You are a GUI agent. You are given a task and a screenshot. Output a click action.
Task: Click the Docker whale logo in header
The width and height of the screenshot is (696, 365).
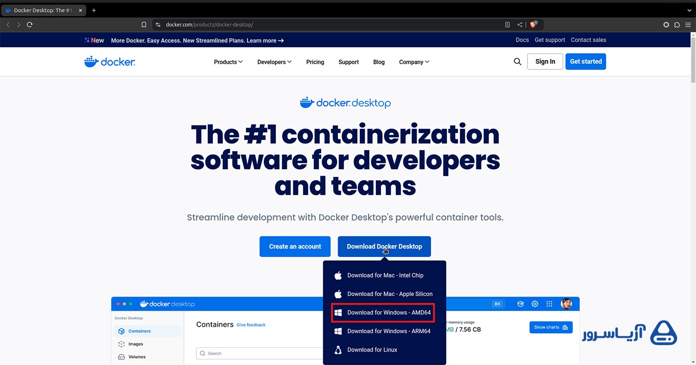coord(110,61)
